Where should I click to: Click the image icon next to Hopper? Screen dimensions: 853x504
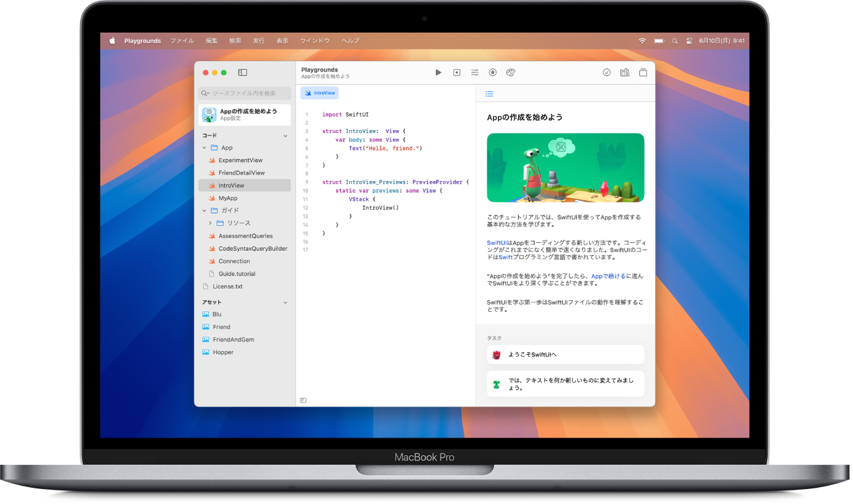(206, 352)
